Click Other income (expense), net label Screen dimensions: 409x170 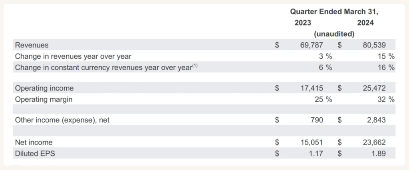point(62,120)
